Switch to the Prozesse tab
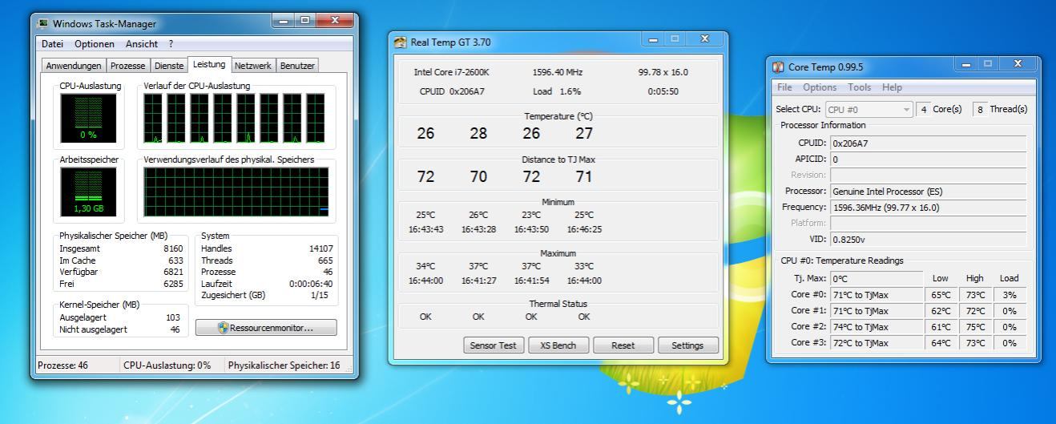 tap(128, 66)
